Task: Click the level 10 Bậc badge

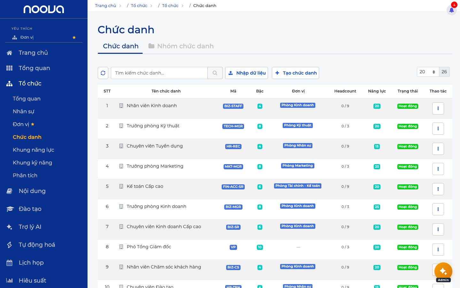Action: coord(260,247)
